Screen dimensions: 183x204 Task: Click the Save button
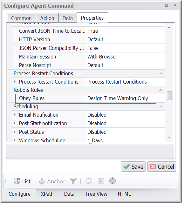click(133, 167)
